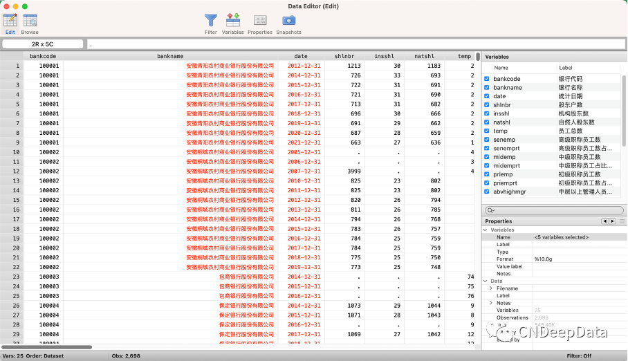Select priemprt variable in Variables list
Image resolution: width=628 pixels, height=361 pixels.
505,183
